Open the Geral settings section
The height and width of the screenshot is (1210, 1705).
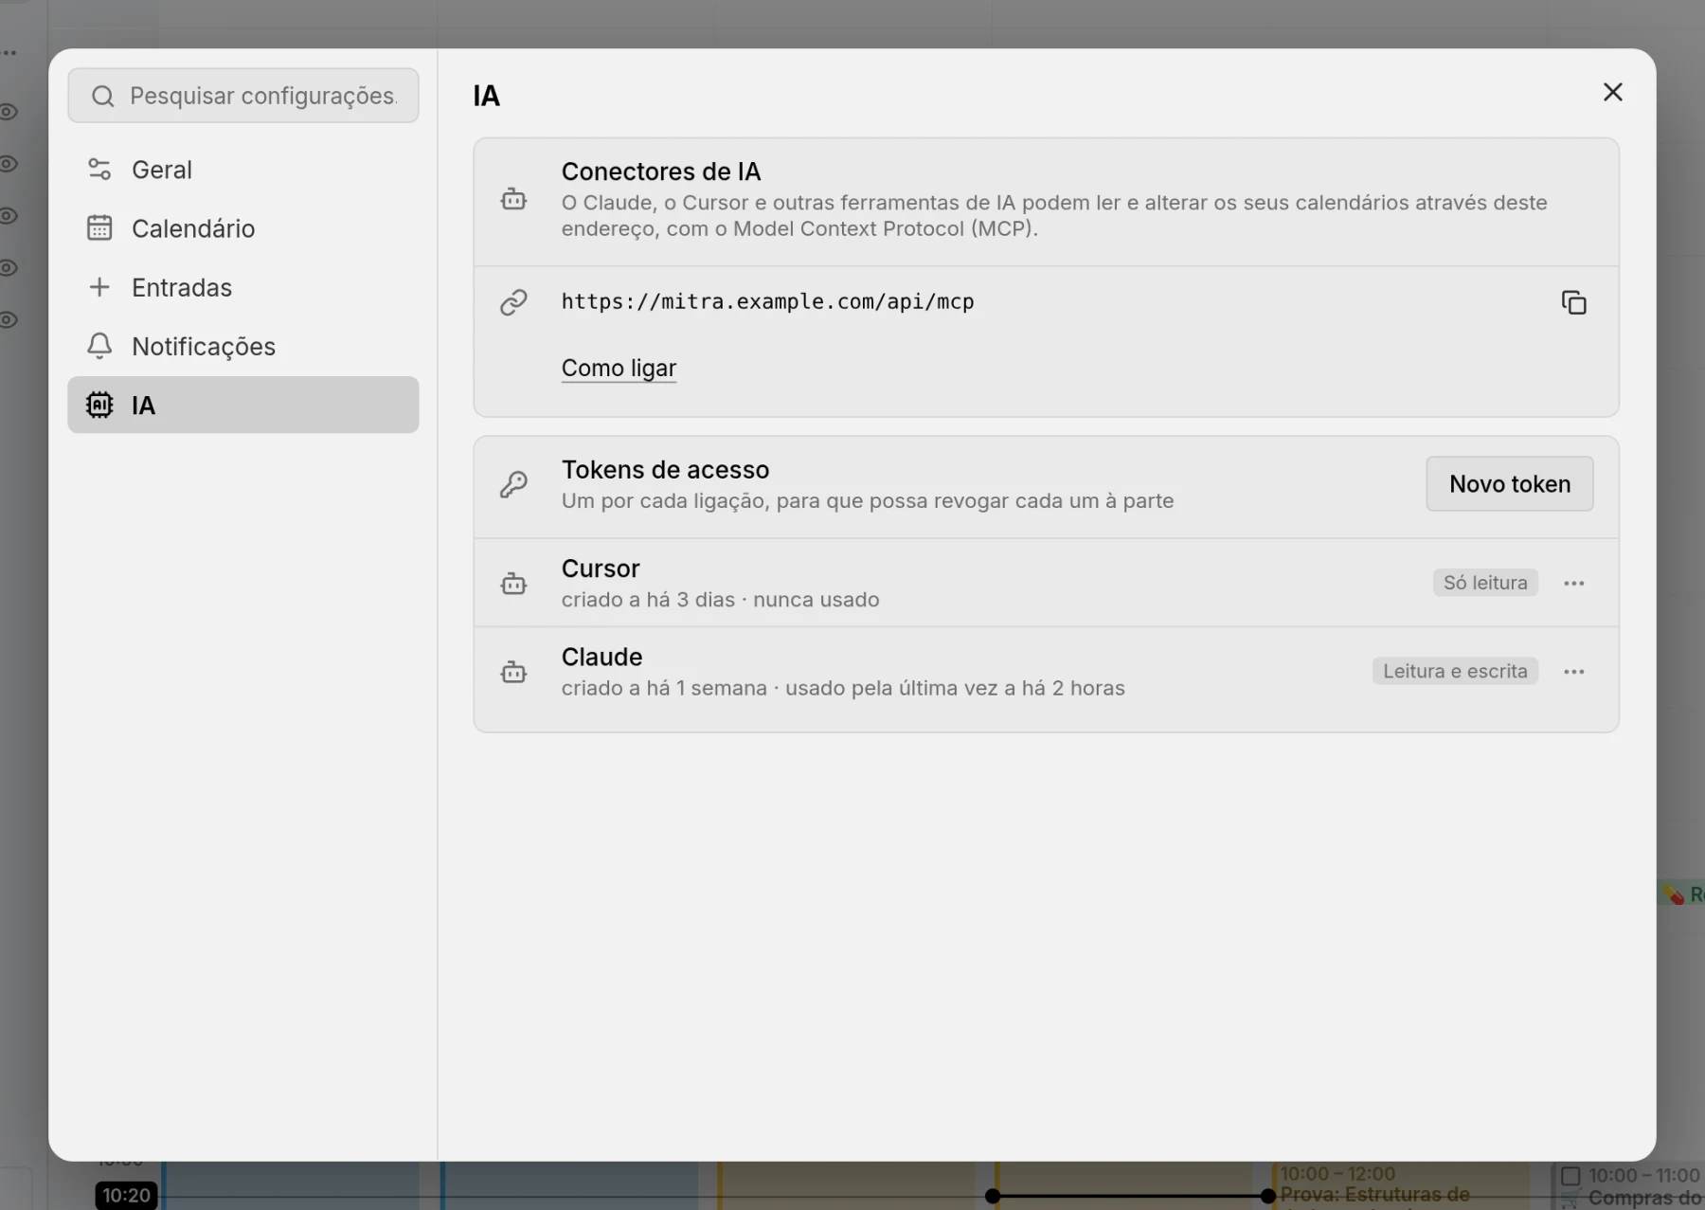(243, 170)
